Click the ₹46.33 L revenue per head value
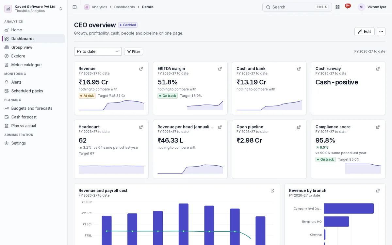Viewport: 392px width, 245px height. 171,140
